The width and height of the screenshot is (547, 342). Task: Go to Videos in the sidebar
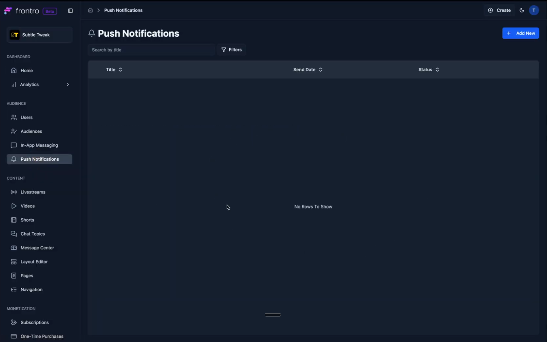[x=28, y=206]
